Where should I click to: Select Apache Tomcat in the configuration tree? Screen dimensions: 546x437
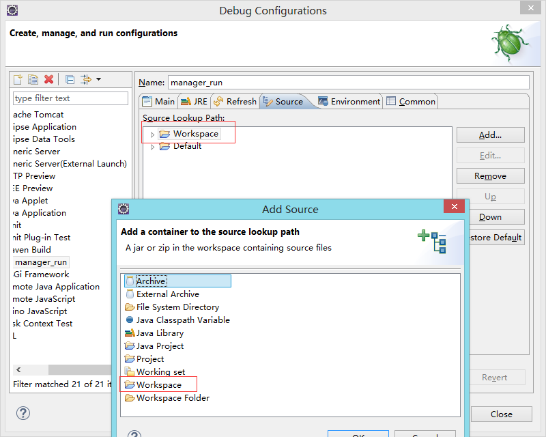point(38,115)
